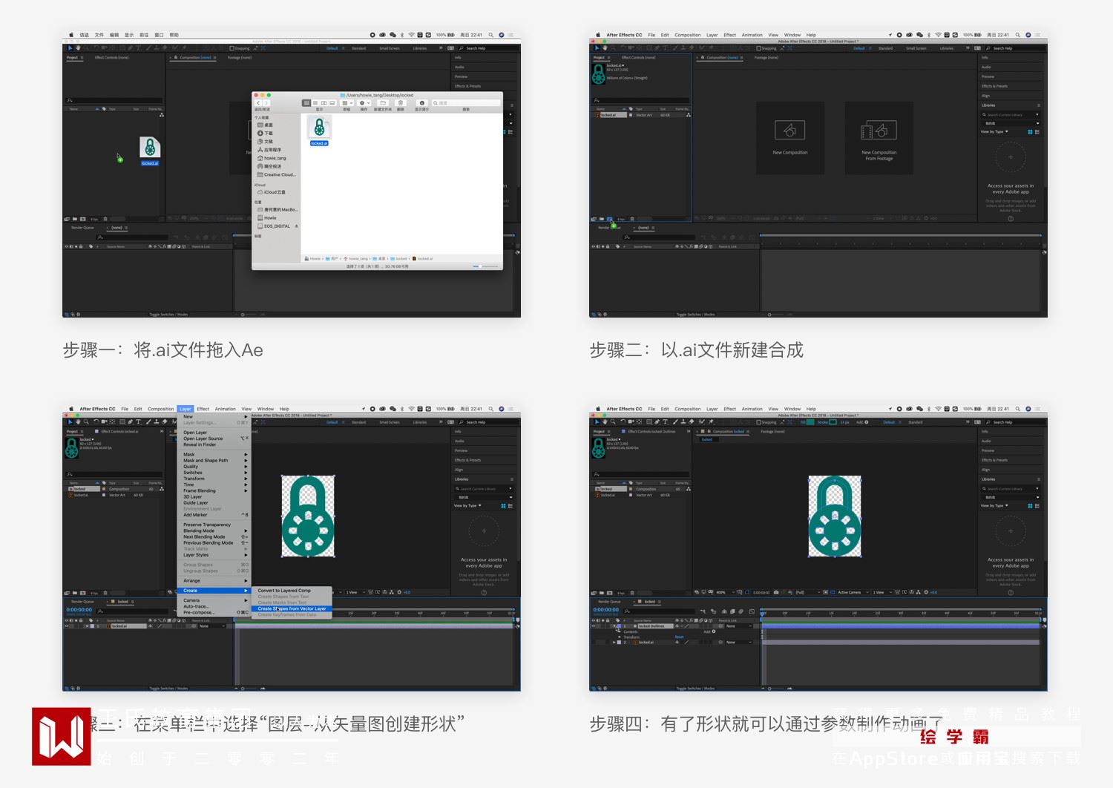Screen dimensions: 1113x788
Task: Click Interpret Footage icon in step two project panel
Action: click(x=594, y=219)
